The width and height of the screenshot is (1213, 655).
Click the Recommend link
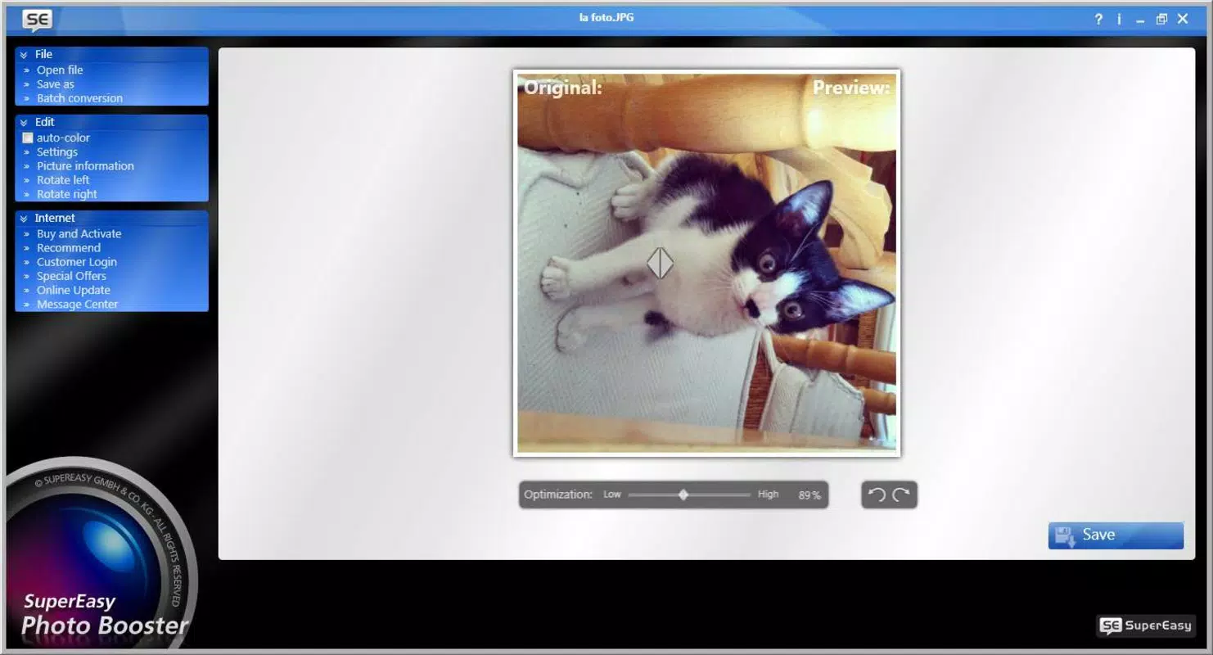pos(69,248)
